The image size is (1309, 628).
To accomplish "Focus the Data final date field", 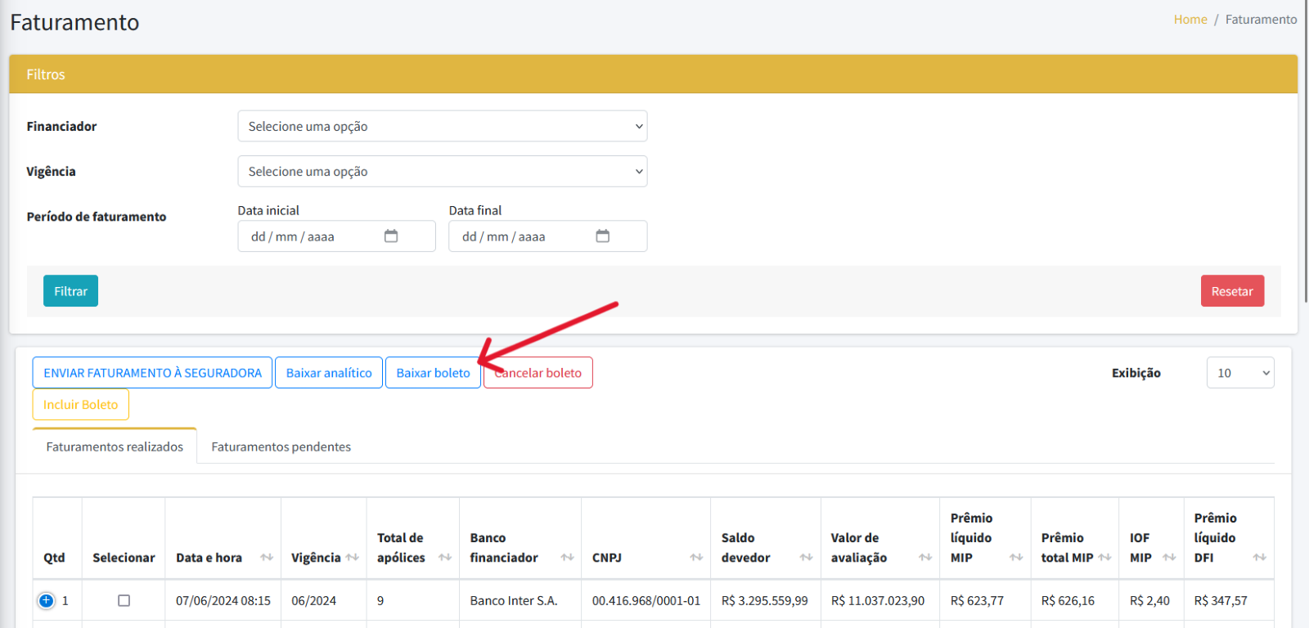I will (x=548, y=236).
